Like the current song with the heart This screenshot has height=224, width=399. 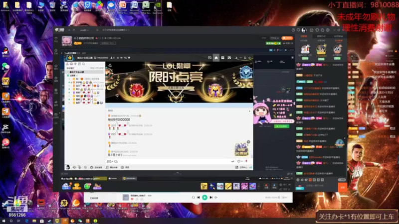tap(132, 200)
